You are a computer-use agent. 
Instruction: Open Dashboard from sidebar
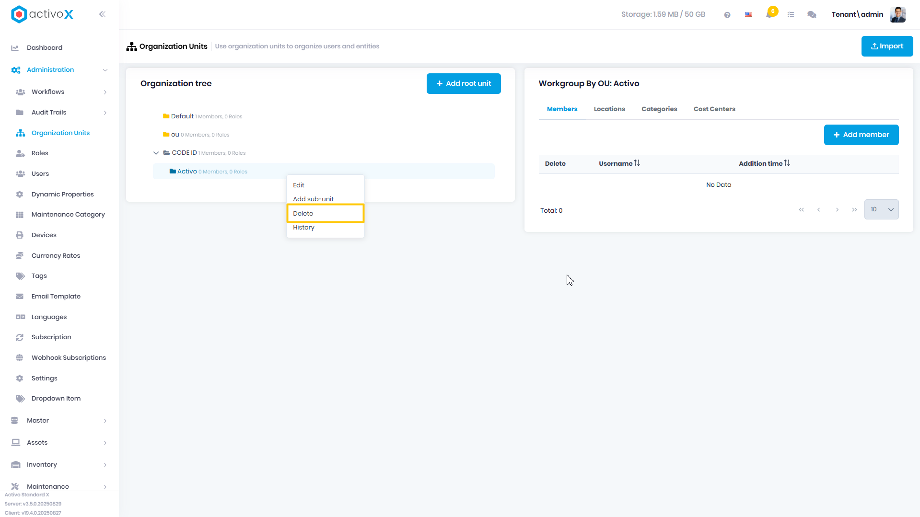[45, 47]
